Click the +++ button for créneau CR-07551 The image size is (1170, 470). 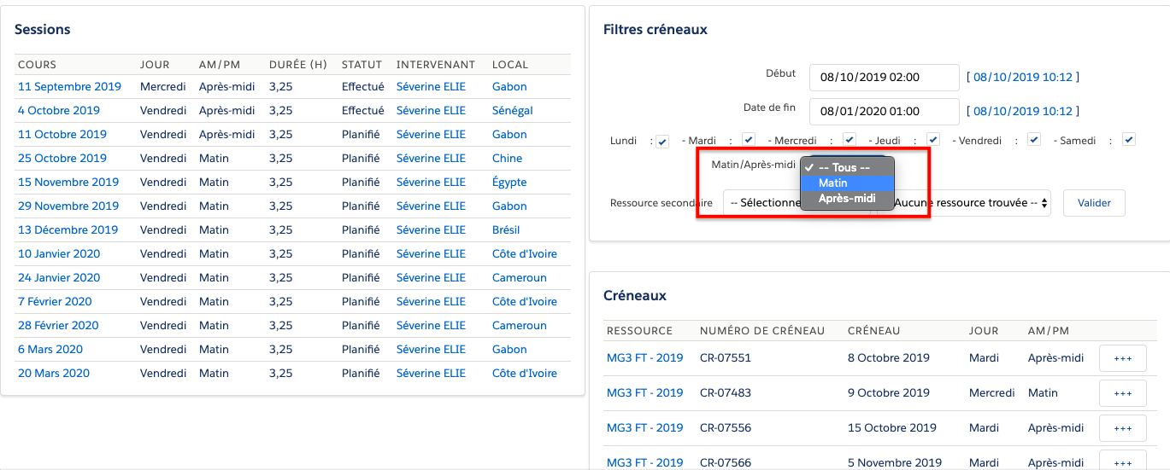click(x=1122, y=358)
